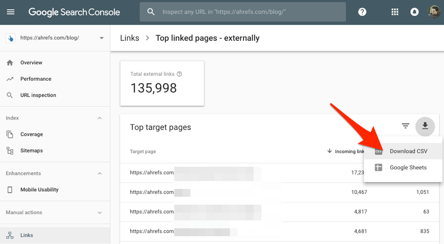
Task: Collapse the Index section
Action: point(100,118)
